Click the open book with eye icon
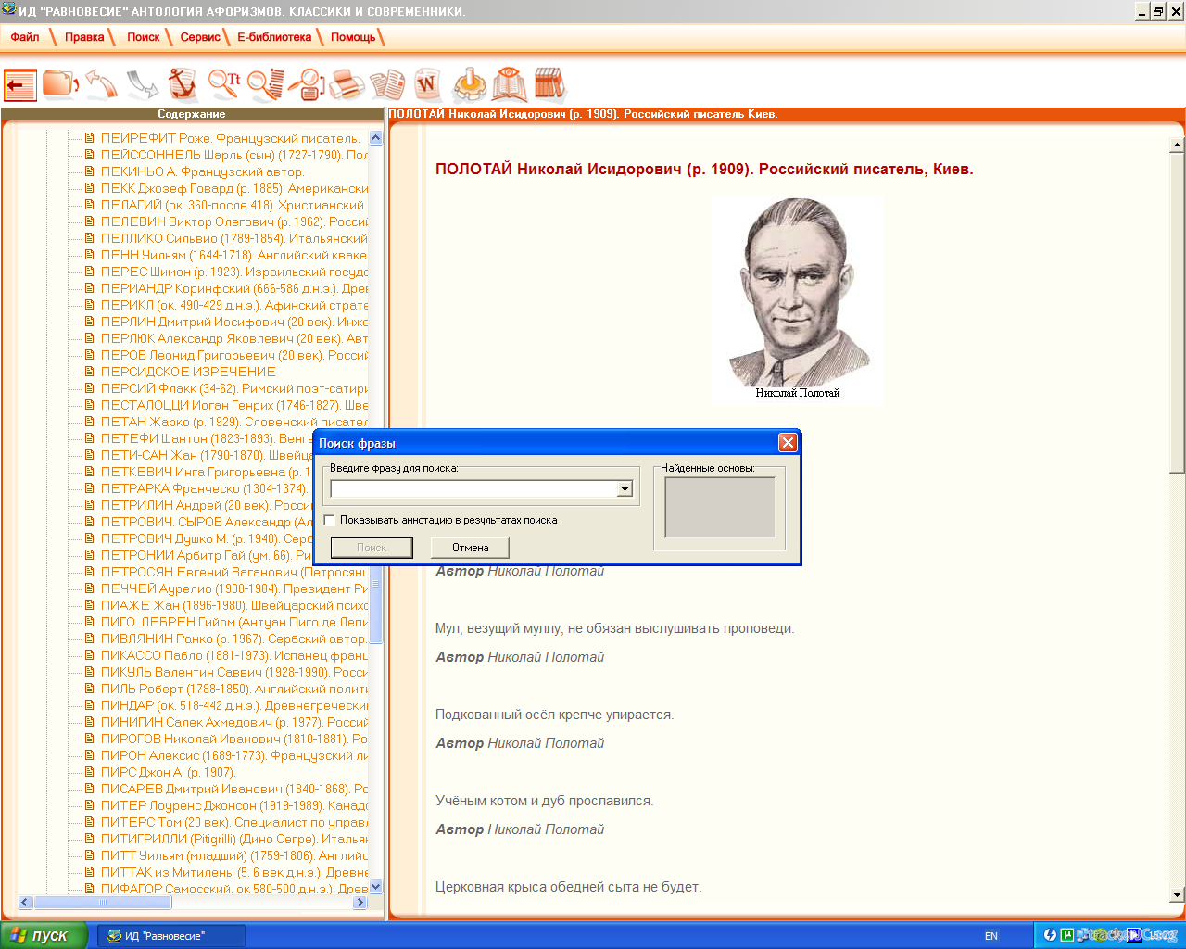The height and width of the screenshot is (949, 1186). [x=509, y=84]
